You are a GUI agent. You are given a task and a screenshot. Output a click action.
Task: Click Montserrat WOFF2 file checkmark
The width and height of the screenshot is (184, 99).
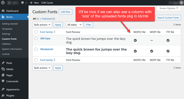coord(135,51)
